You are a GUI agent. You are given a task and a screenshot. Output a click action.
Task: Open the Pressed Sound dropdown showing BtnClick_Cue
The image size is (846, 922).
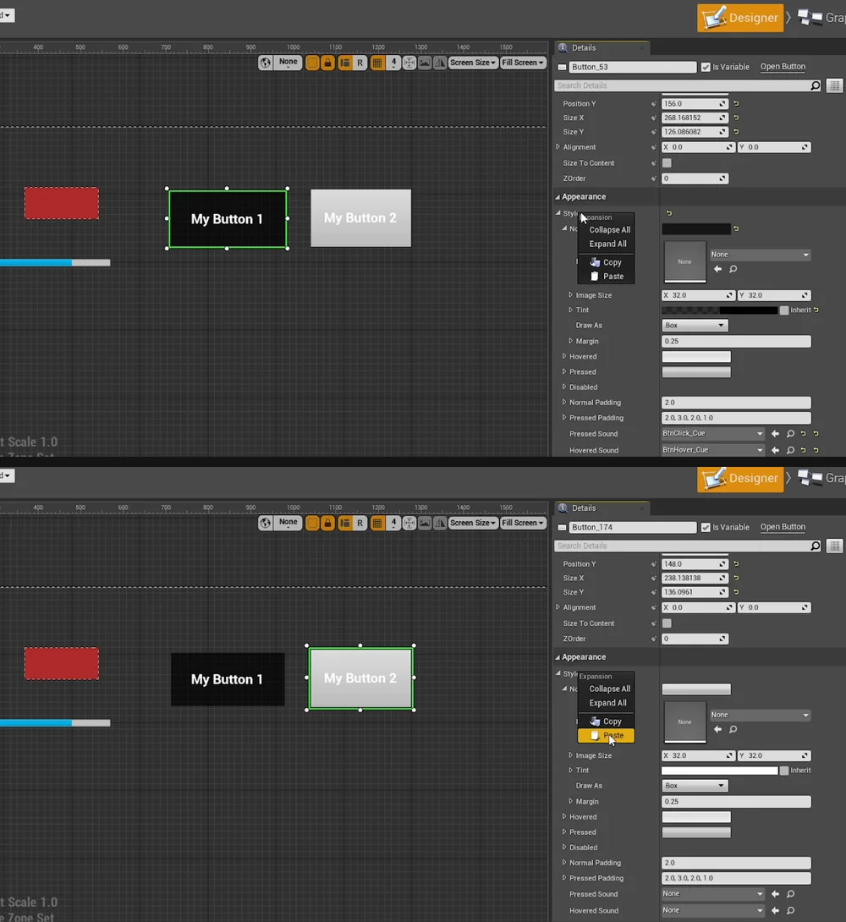click(x=711, y=433)
